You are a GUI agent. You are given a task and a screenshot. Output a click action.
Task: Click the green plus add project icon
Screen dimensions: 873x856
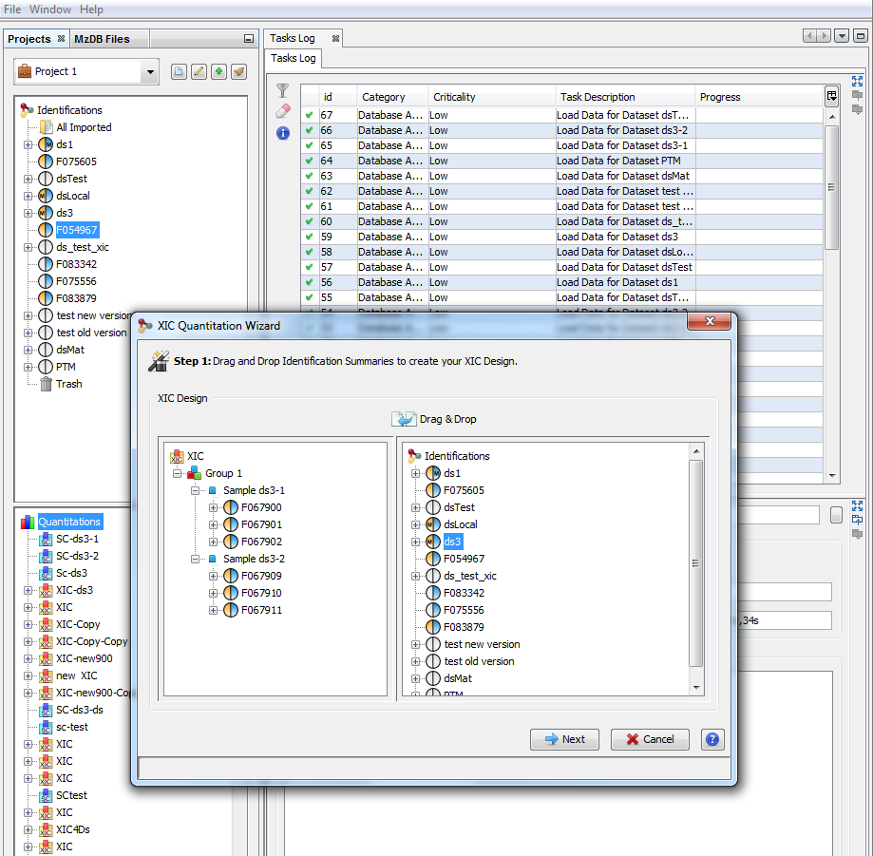point(218,72)
